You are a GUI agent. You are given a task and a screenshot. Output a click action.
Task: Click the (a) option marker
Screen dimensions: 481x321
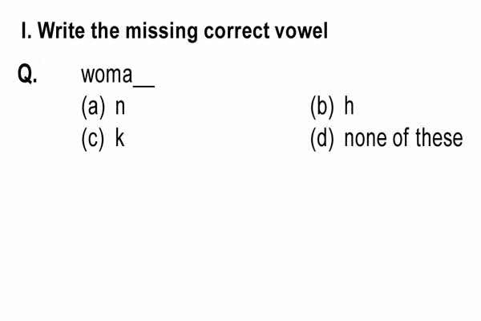click(93, 107)
